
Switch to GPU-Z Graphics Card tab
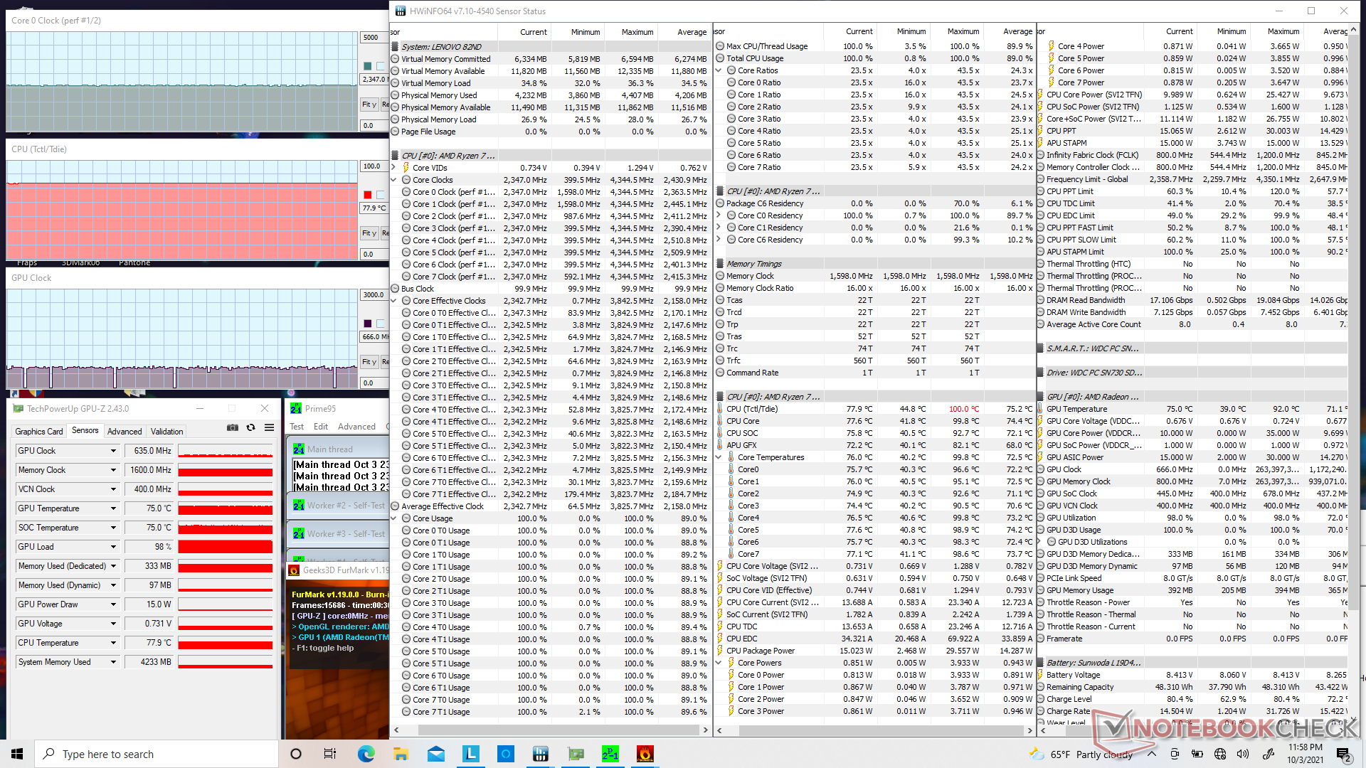(39, 431)
